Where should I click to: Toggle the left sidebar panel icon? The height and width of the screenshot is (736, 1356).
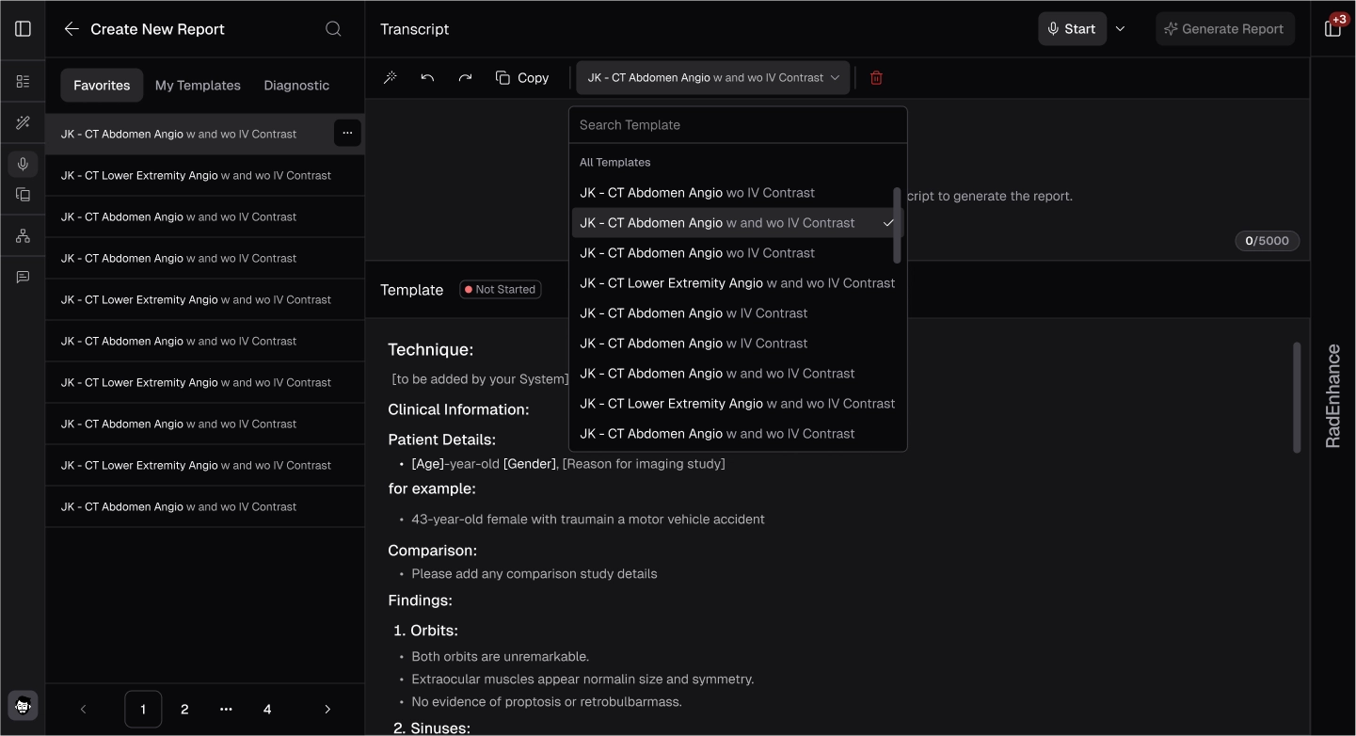tap(24, 29)
